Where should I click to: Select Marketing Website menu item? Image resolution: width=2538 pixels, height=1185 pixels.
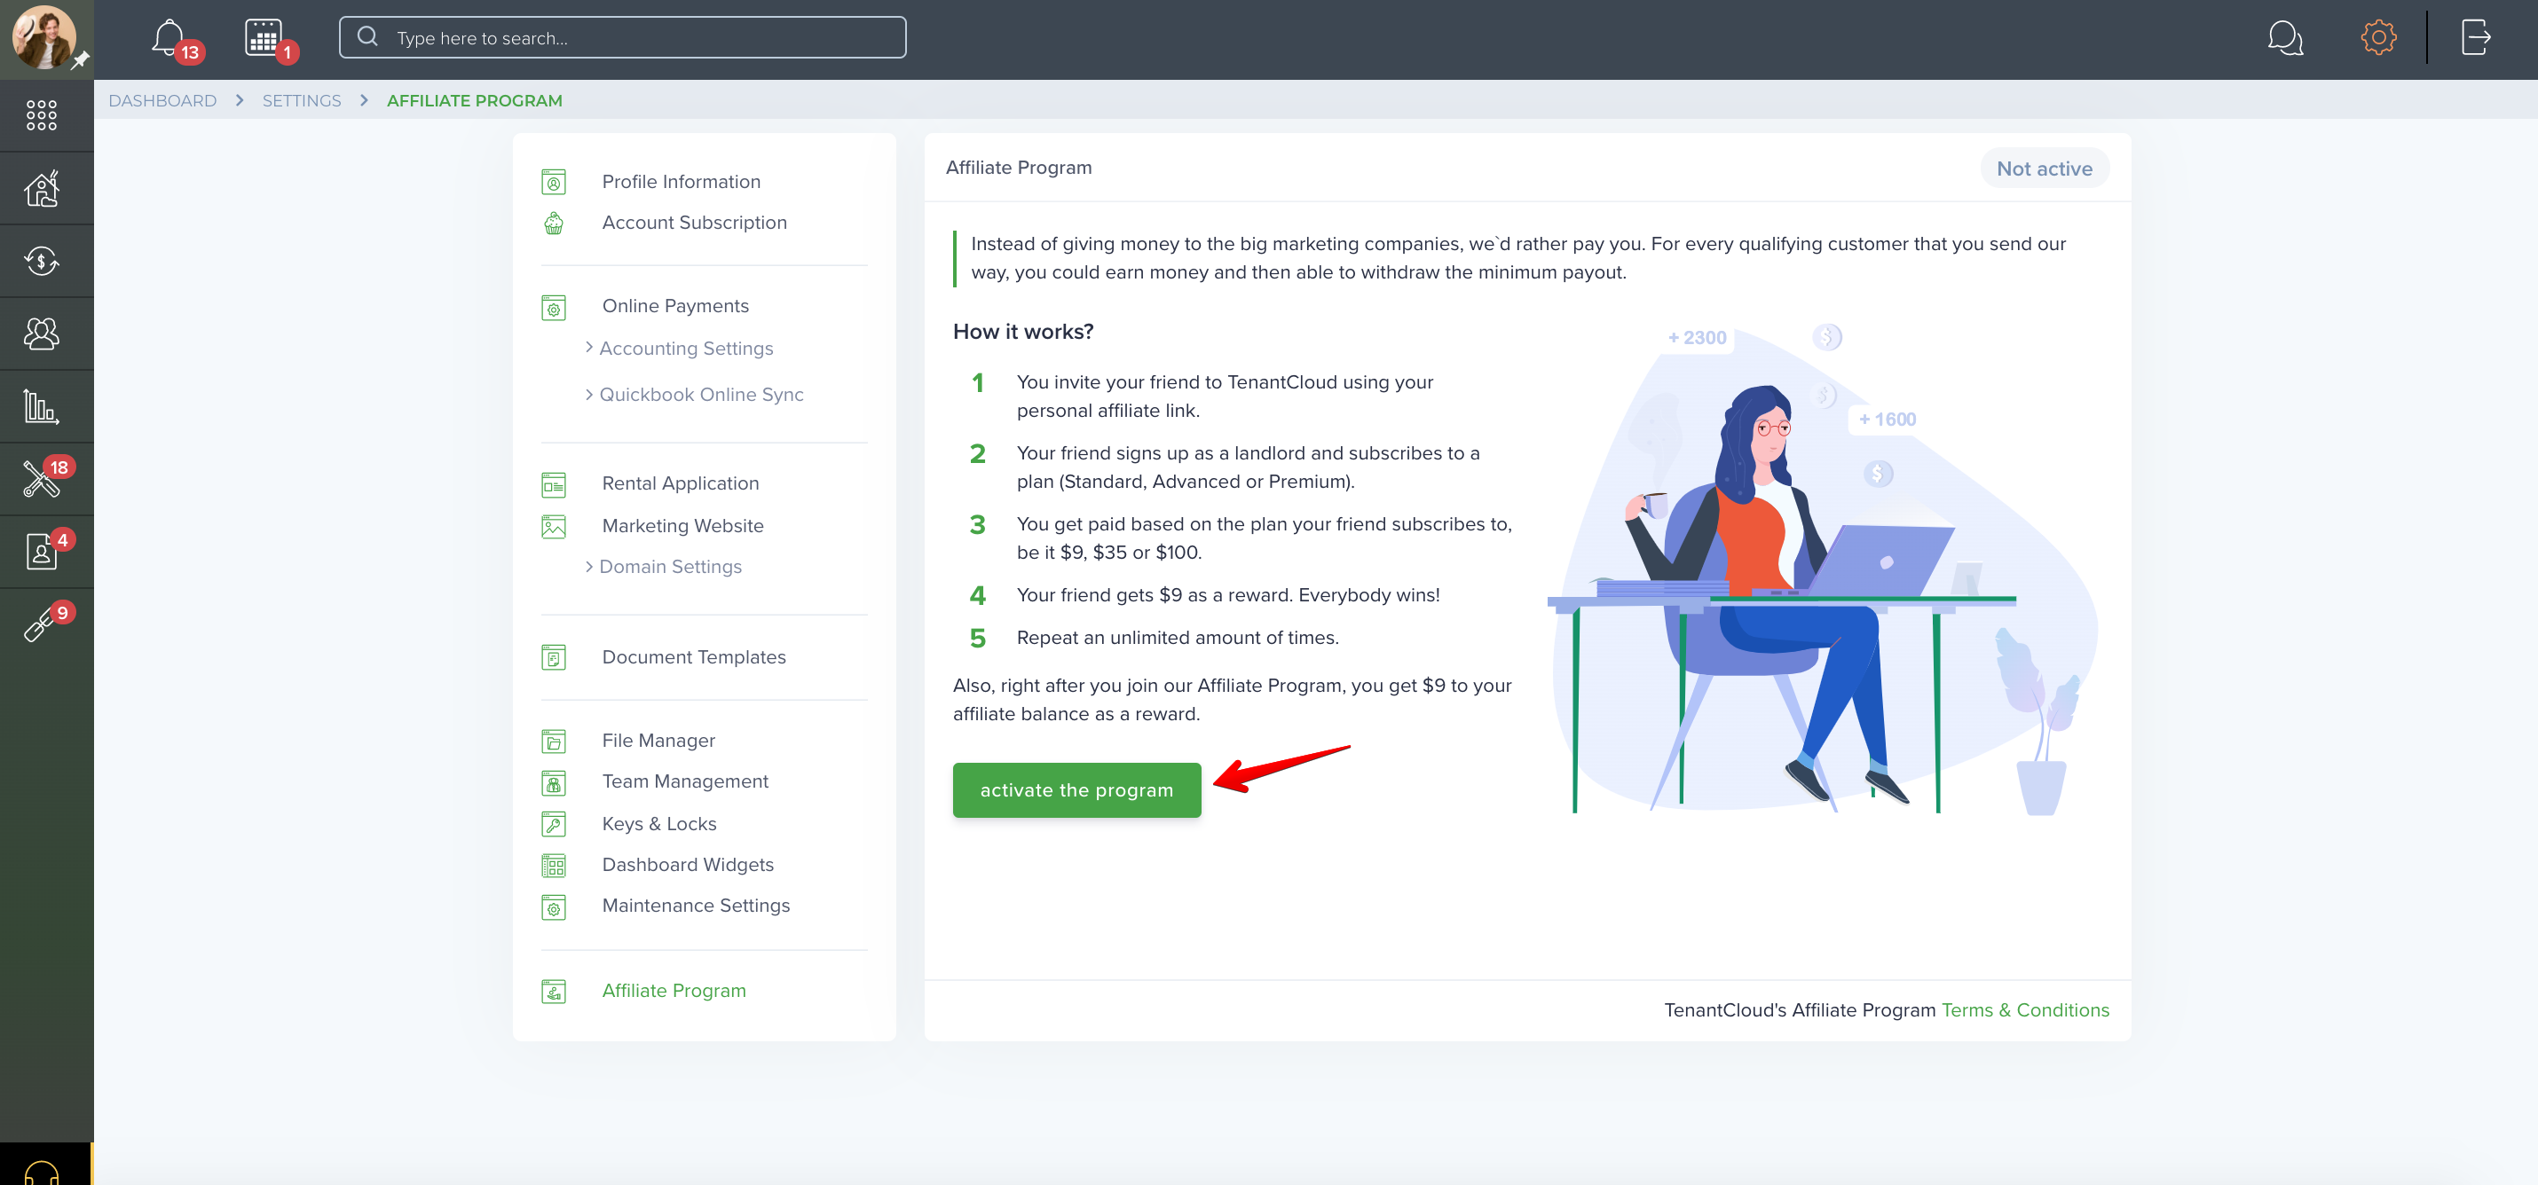(682, 526)
